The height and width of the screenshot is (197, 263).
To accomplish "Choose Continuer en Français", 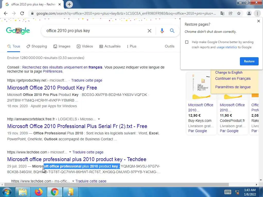I will coord(233,78).
